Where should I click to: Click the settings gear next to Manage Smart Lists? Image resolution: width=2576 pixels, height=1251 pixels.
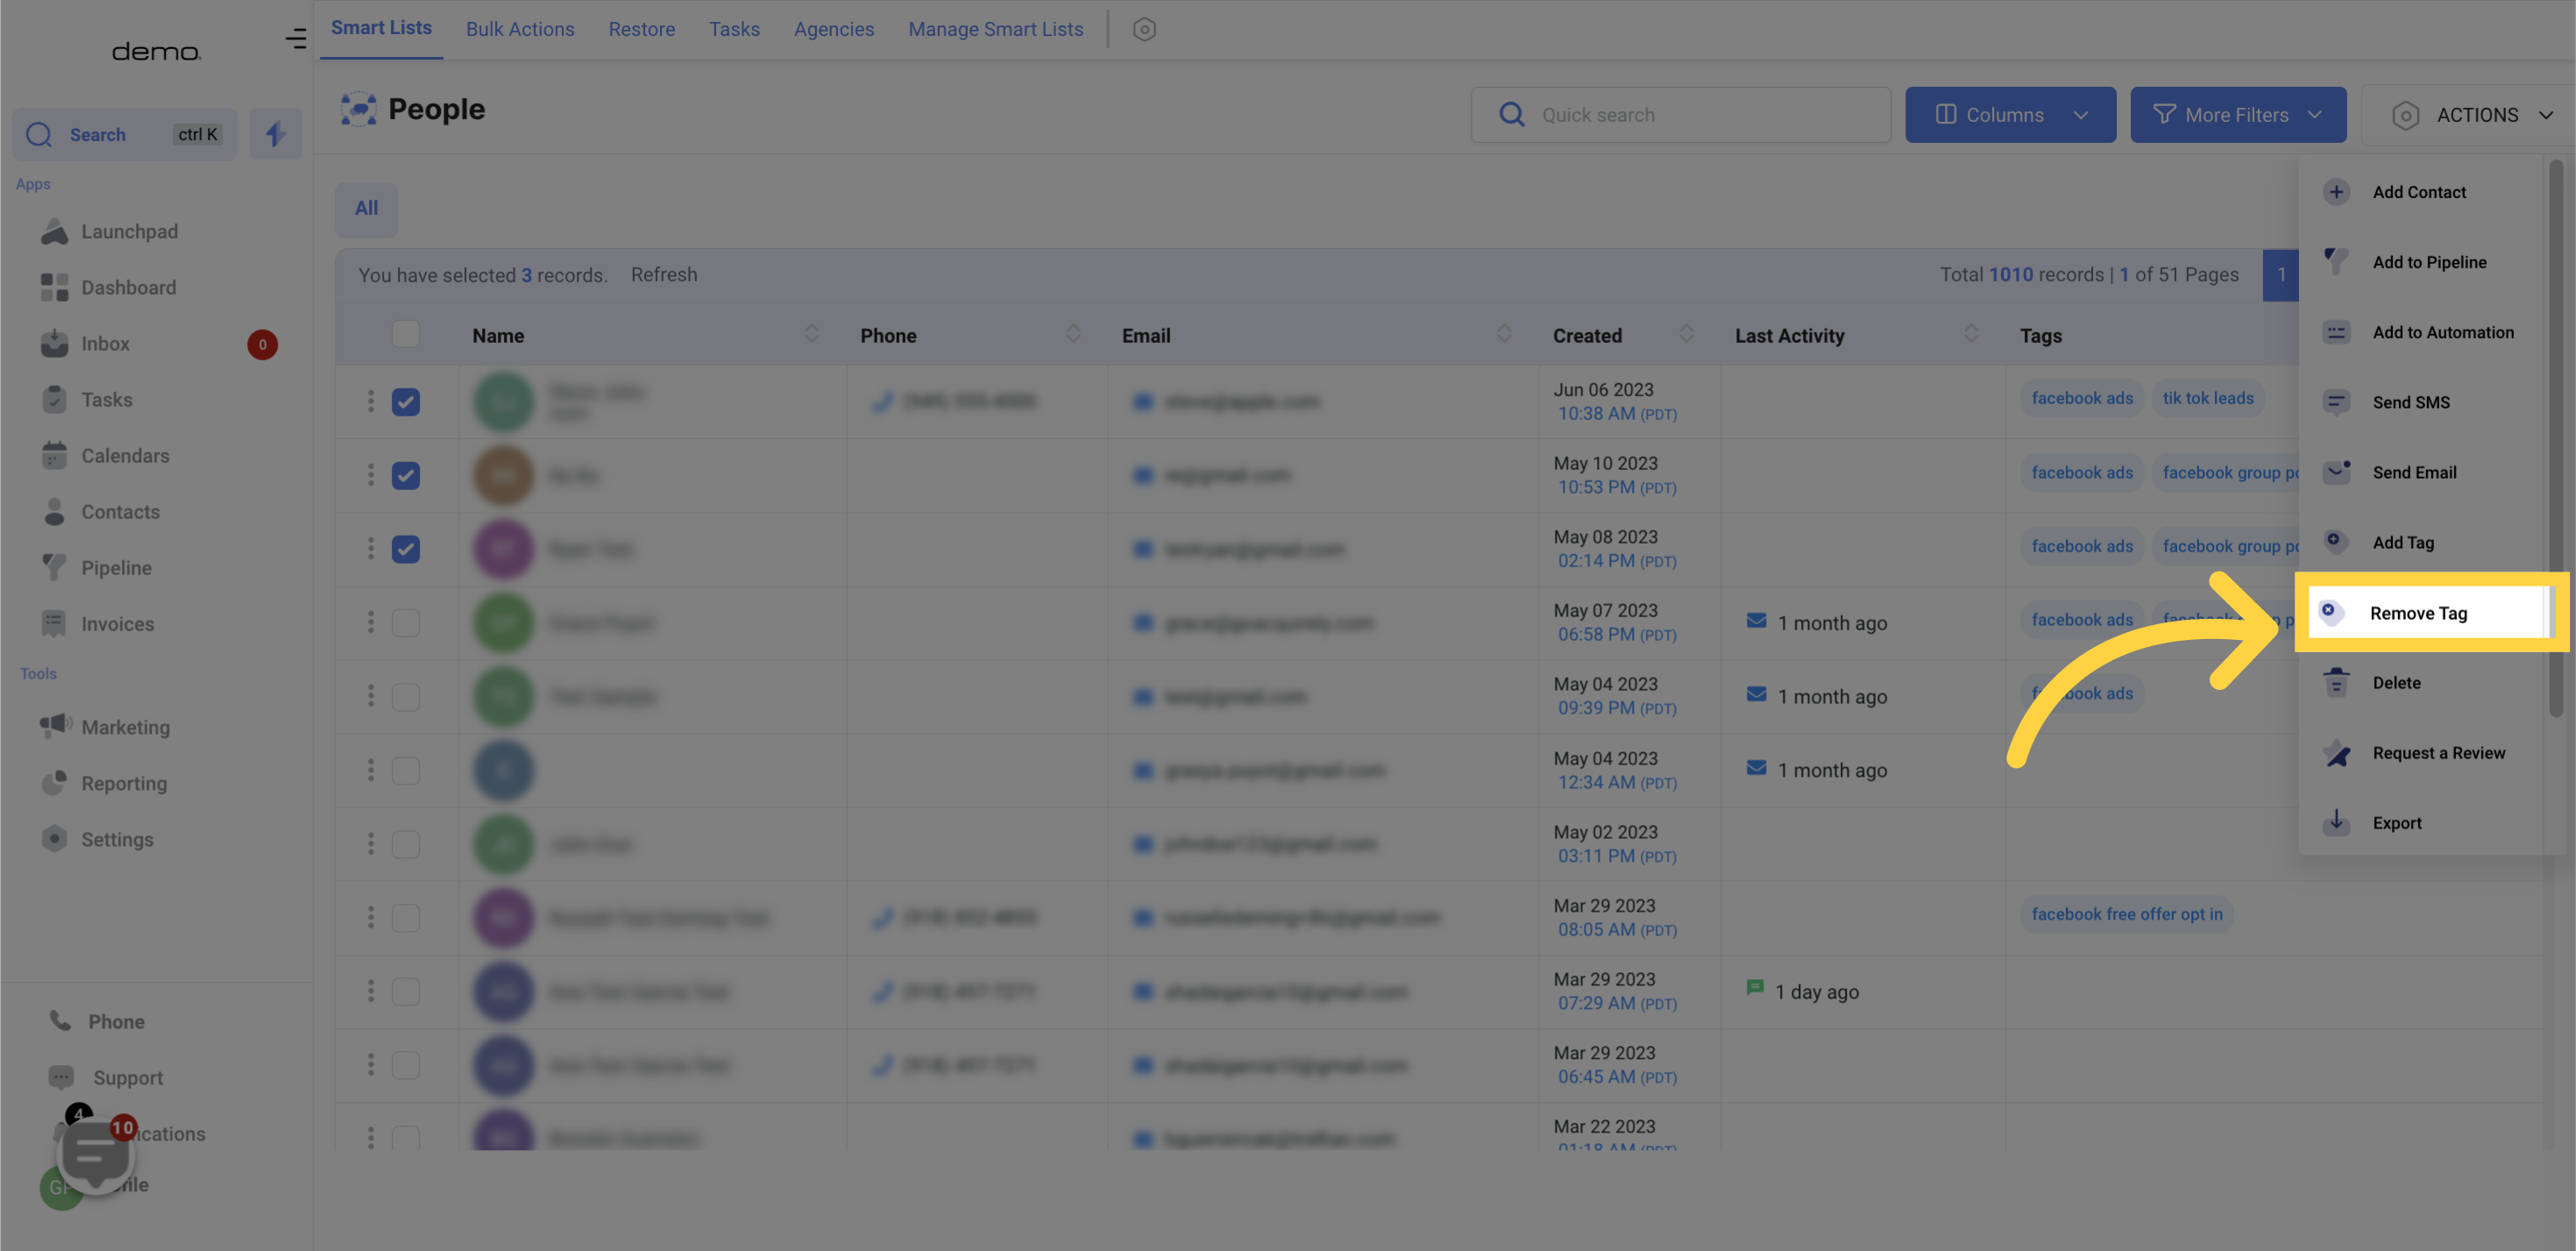[x=1144, y=30]
